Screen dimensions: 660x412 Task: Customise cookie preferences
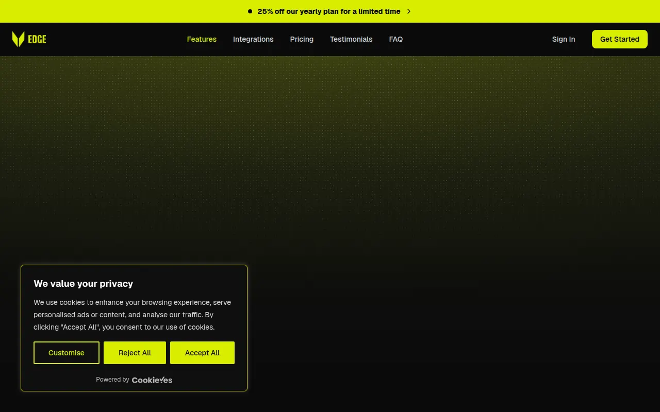[67, 353]
